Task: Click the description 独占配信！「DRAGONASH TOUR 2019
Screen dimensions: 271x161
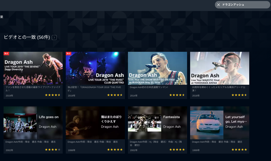Action: (x=94, y=89)
